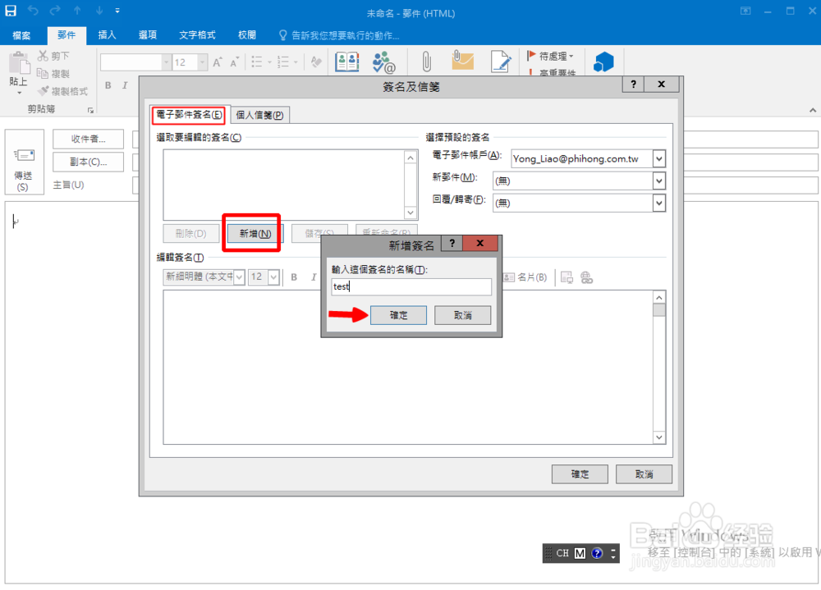Click the 傳送(S) send button
Viewport: 821px width, 590px height.
[x=24, y=162]
